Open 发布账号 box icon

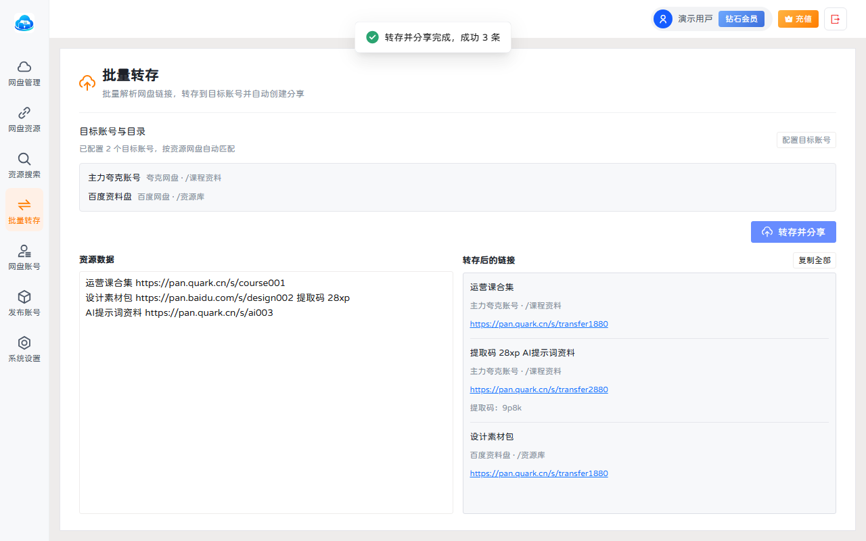tap(24, 296)
